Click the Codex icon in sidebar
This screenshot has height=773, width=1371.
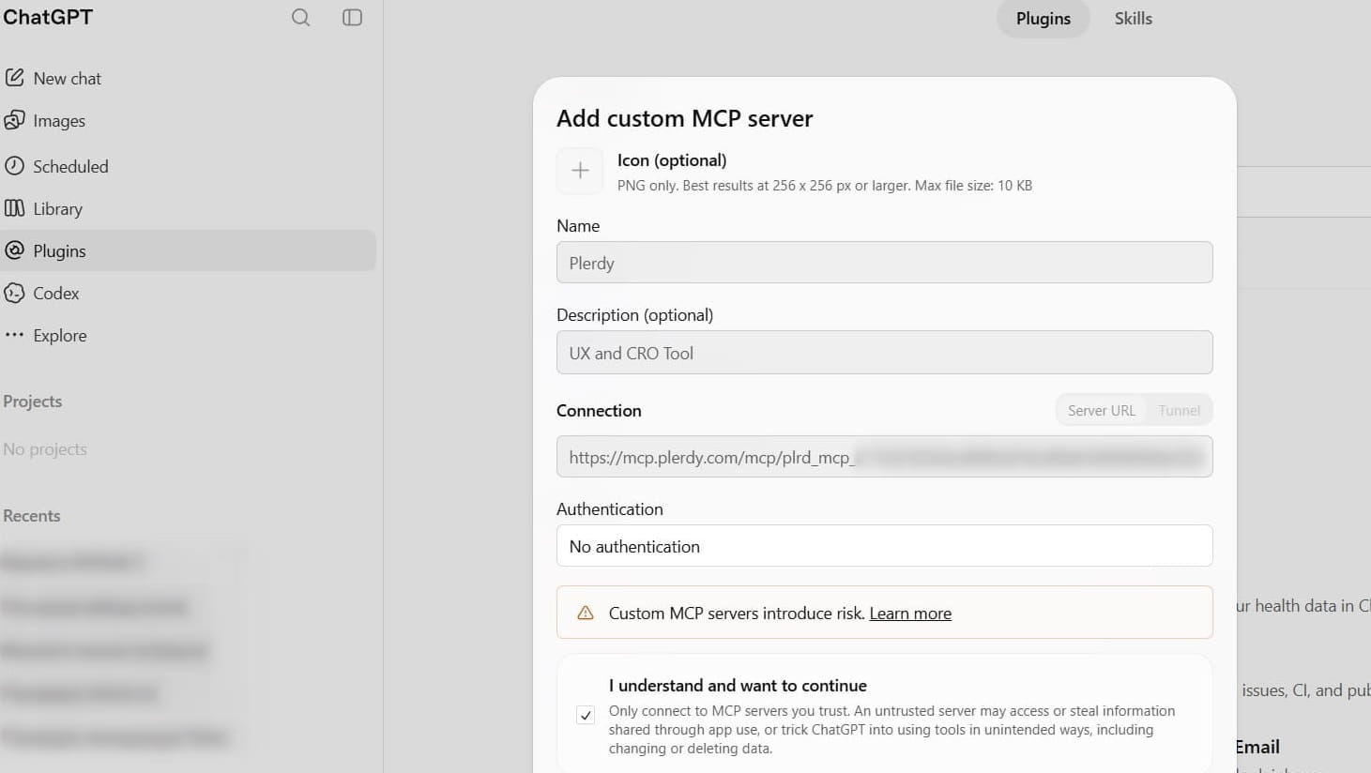pos(14,293)
